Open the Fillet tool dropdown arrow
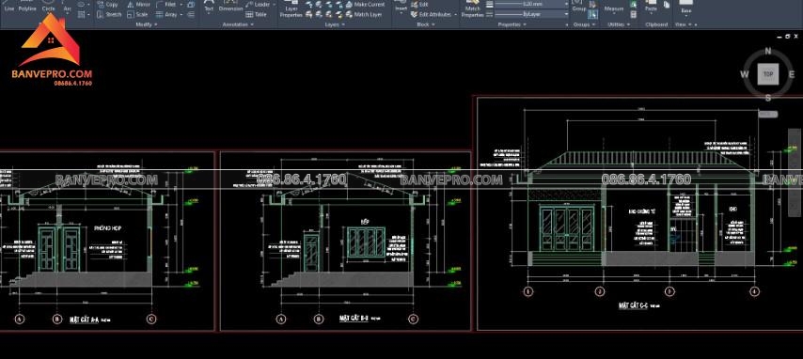803x359 pixels. tap(181, 5)
